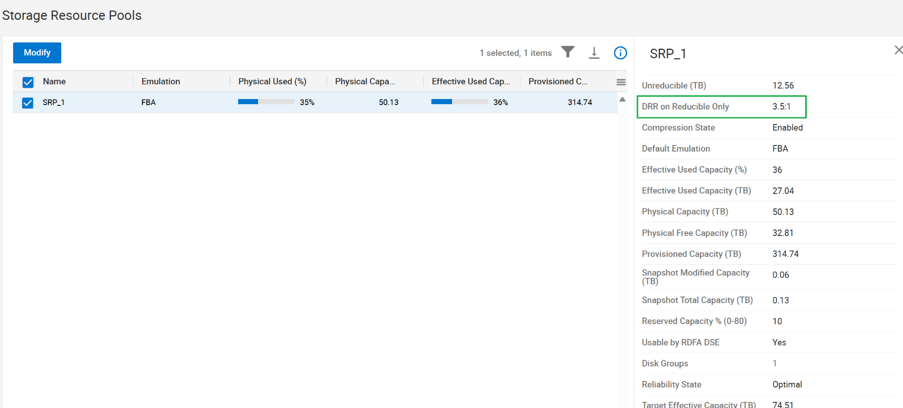Open the column settings hamburger menu
Image resolution: width=903 pixels, height=408 pixels.
tap(621, 82)
